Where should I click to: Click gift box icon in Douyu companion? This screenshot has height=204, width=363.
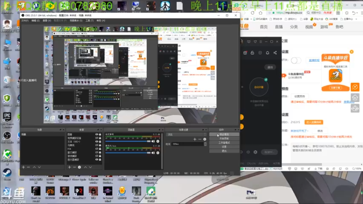(x=245, y=53)
